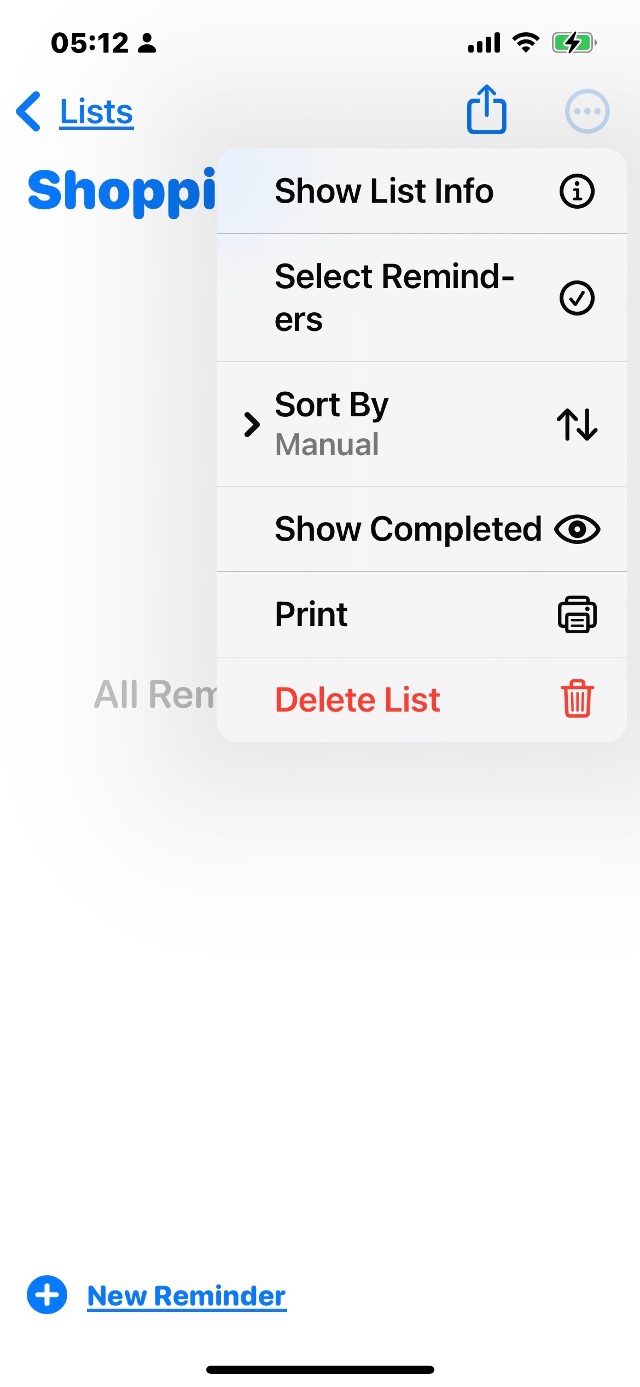Tap the Share icon at the top
Screen dimensions: 640x1387
pos(486,110)
